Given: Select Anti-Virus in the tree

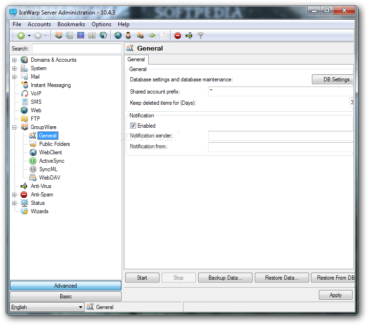Looking at the screenshot, I should [x=41, y=186].
